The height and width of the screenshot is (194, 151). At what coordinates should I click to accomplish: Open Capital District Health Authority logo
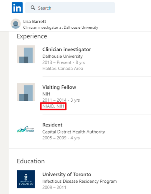tap(26, 130)
